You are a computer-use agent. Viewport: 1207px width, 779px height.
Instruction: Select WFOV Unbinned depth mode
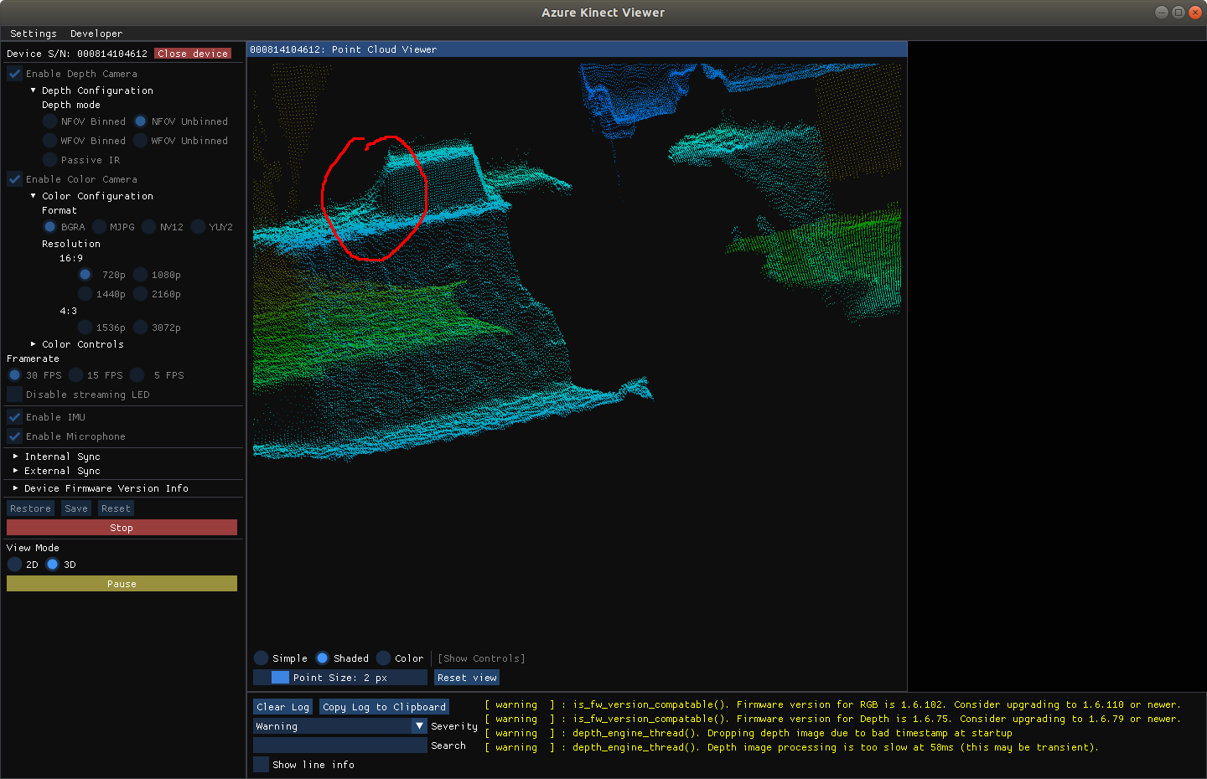141,141
